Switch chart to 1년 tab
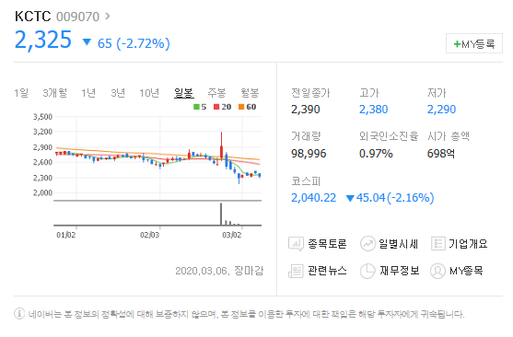Viewport: 513px width, 337px height. tap(88, 93)
